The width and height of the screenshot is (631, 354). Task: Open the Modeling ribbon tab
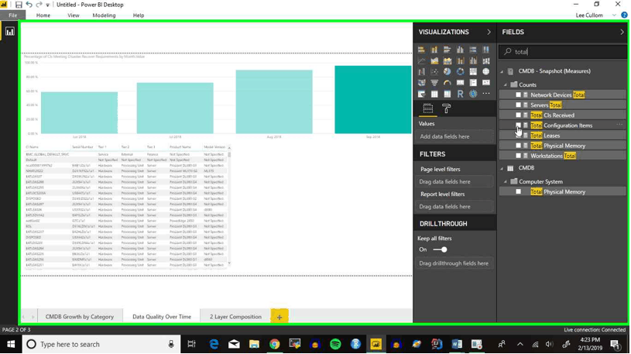[104, 15]
